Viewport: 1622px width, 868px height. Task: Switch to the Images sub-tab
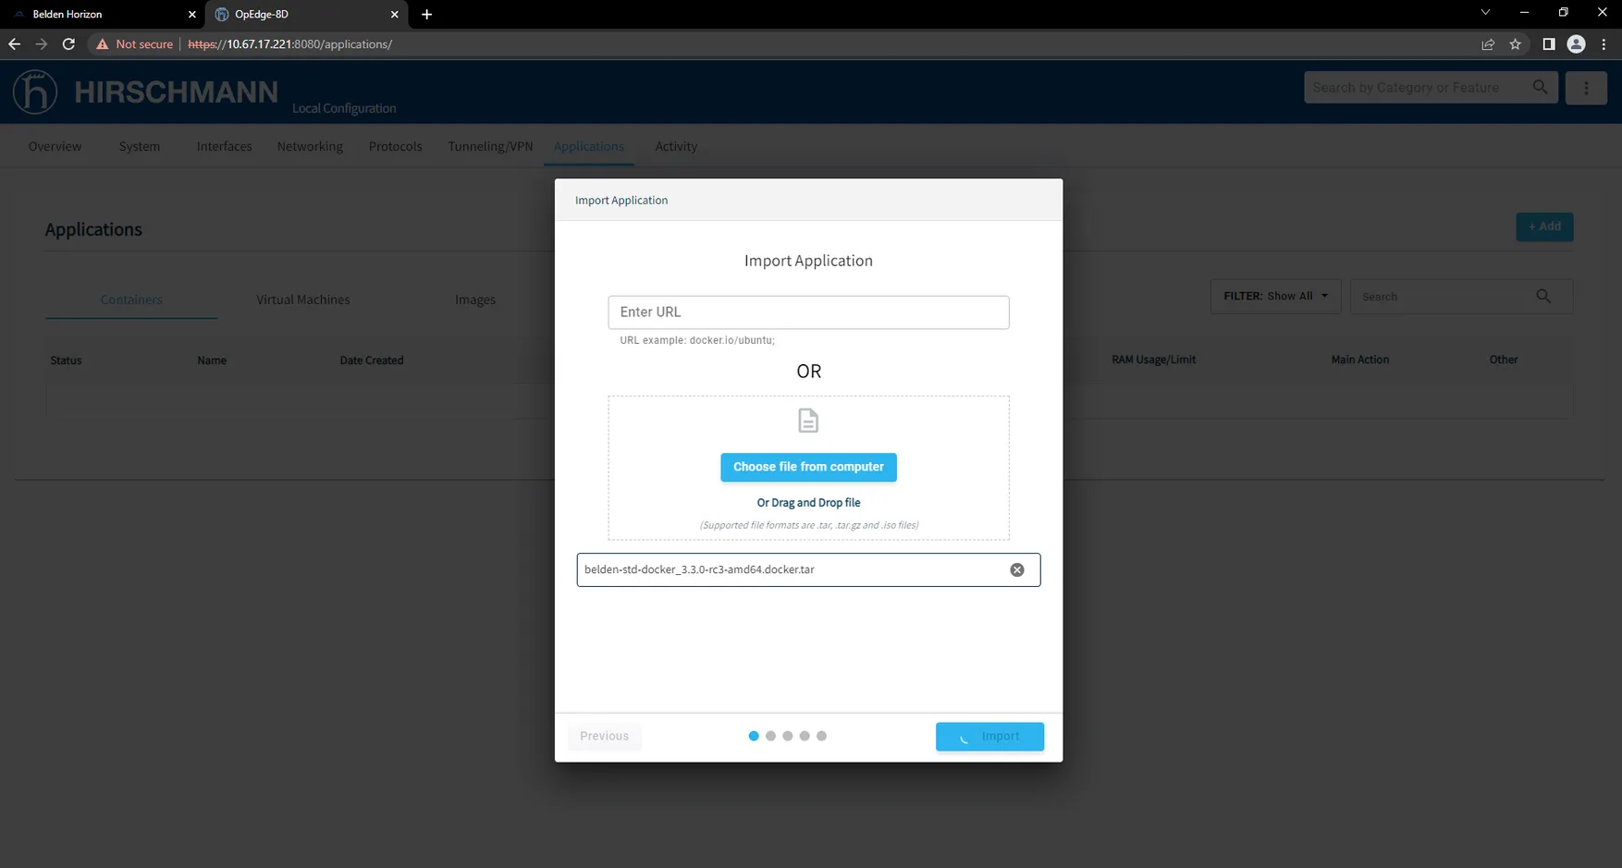click(475, 300)
